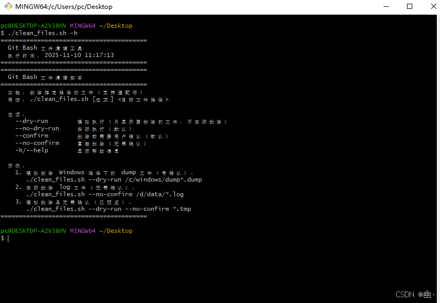The width and height of the screenshot is (440, 303).
Task: Click the '--dry-run' option in options list
Action: (x=32, y=121)
